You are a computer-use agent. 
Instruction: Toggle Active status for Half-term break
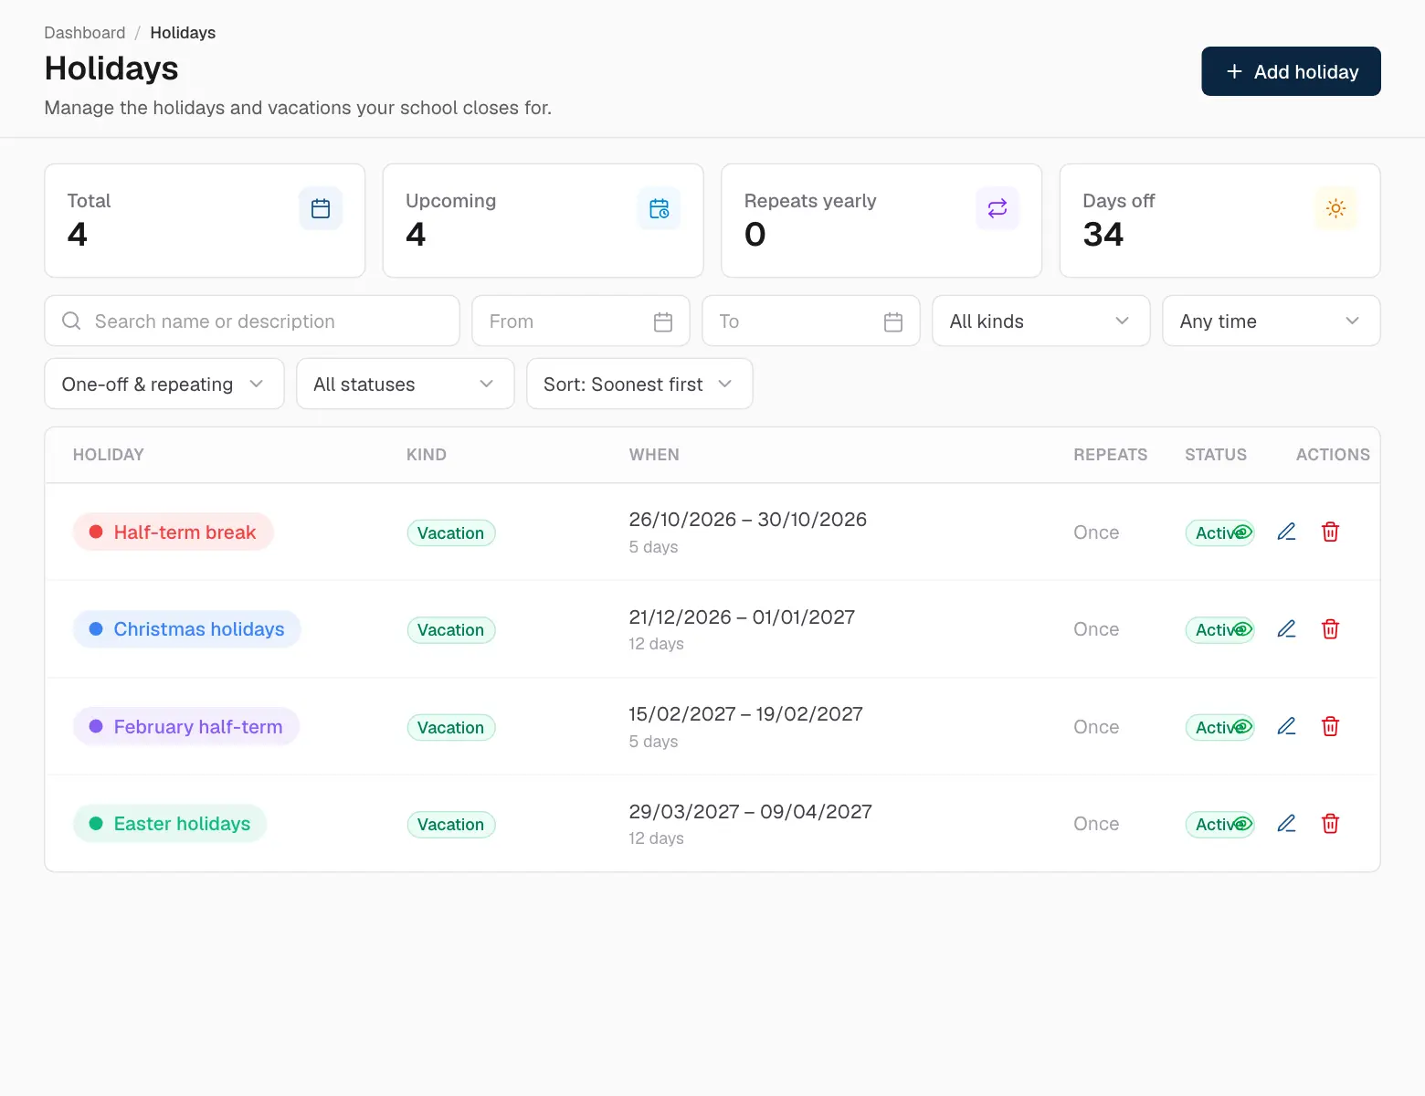(1219, 532)
